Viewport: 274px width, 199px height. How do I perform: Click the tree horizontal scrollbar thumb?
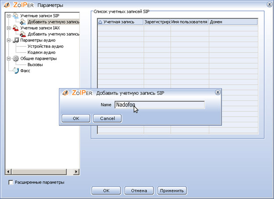coord(39,172)
